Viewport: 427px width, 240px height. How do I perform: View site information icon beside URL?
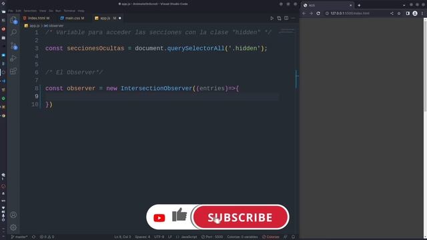click(327, 13)
